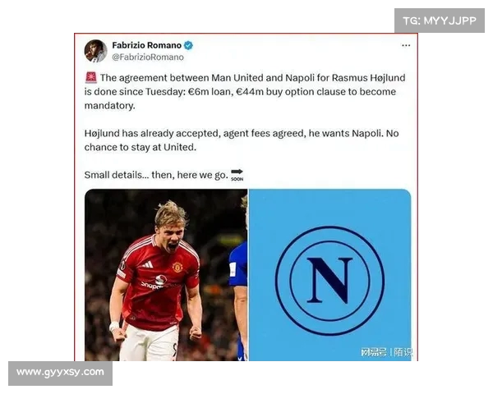Open the three-dot more options menu
The width and height of the screenshot is (493, 394).
pyautogui.click(x=406, y=46)
